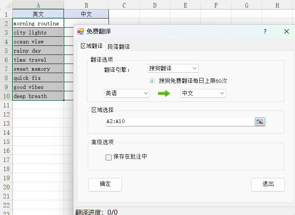295x215 pixels.
Task: Close the 免费翻译 dialog
Action: [x=286, y=32]
